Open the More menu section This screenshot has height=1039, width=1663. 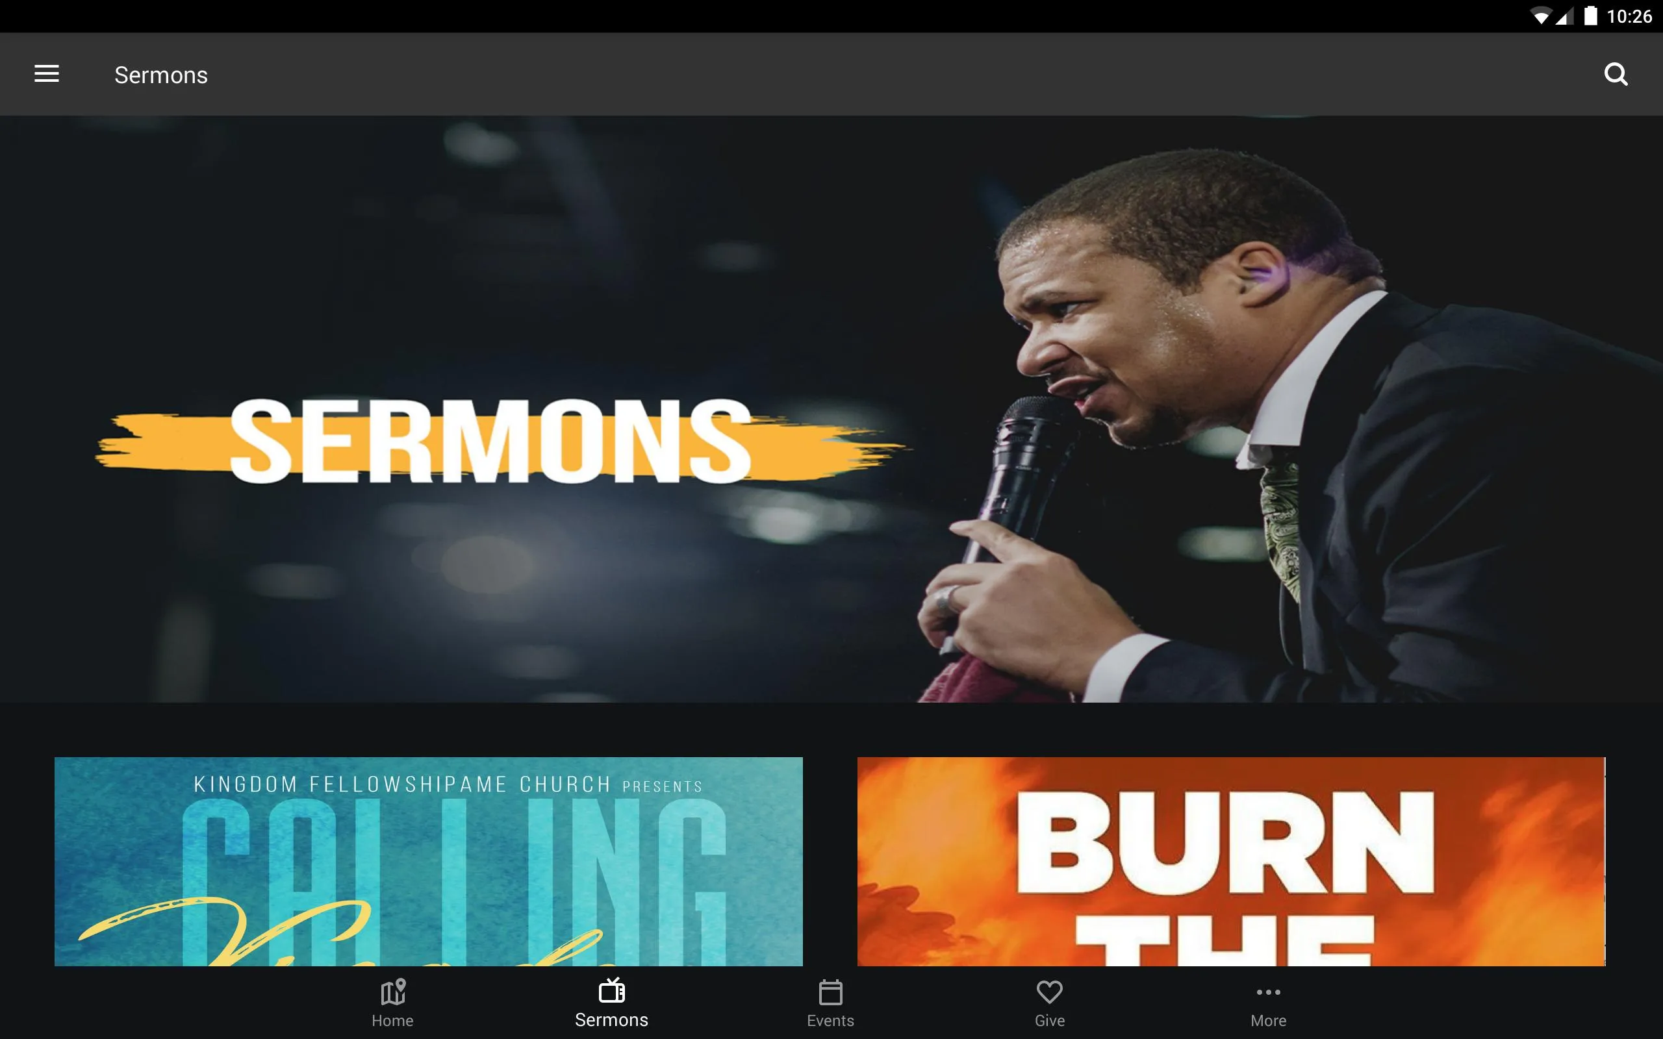click(x=1267, y=1005)
